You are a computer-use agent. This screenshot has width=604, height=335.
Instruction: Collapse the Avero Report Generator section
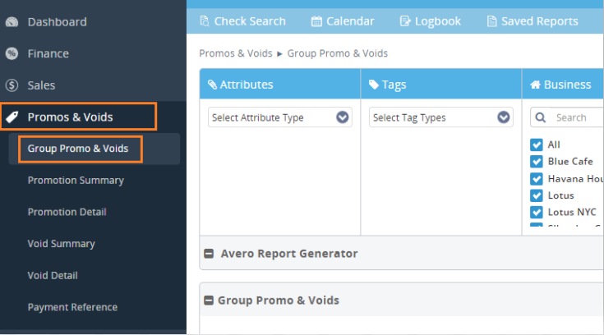[x=210, y=254]
